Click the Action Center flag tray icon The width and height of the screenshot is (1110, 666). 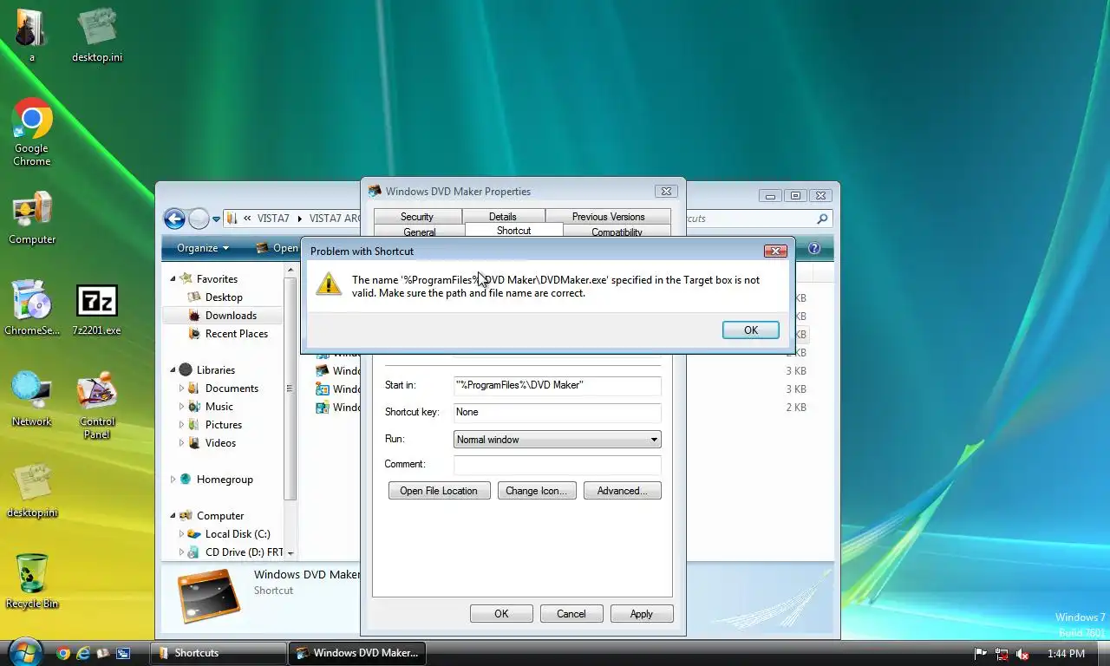pos(981,653)
